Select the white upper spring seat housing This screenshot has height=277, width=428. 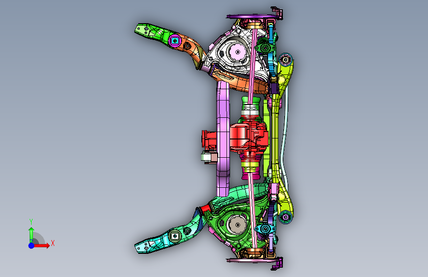pos(237,52)
